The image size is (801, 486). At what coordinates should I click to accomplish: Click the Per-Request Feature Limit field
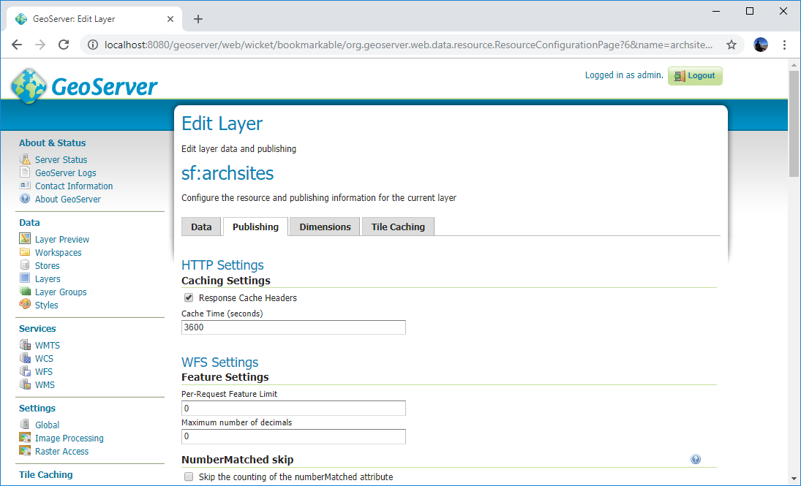(294, 408)
